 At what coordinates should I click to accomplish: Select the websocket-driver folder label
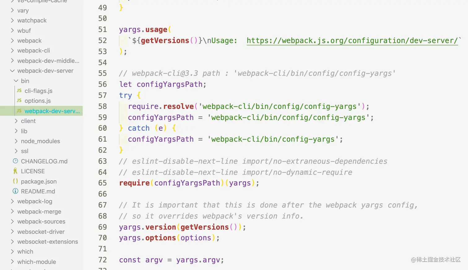[41, 232]
